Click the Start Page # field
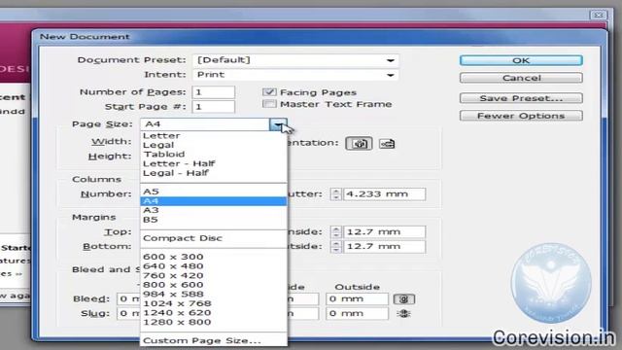The width and height of the screenshot is (622, 350). 214,106
